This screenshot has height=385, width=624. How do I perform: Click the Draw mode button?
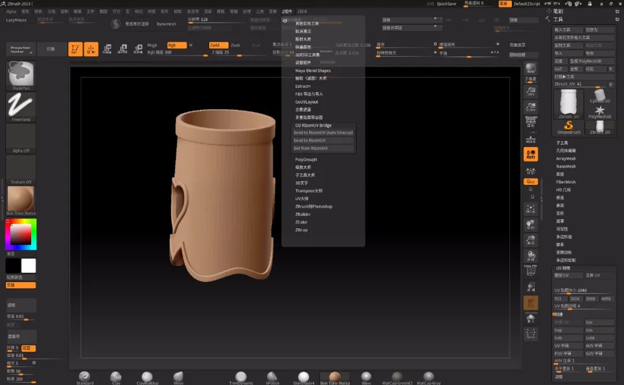(x=91, y=49)
